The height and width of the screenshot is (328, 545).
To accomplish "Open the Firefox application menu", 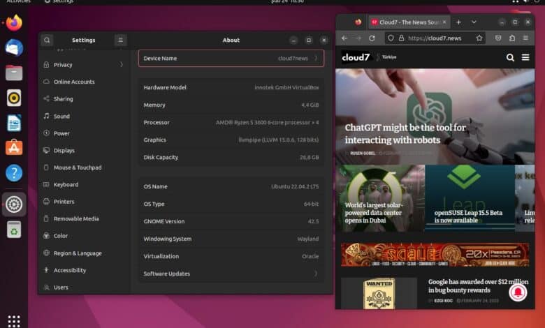I will point(525,38).
